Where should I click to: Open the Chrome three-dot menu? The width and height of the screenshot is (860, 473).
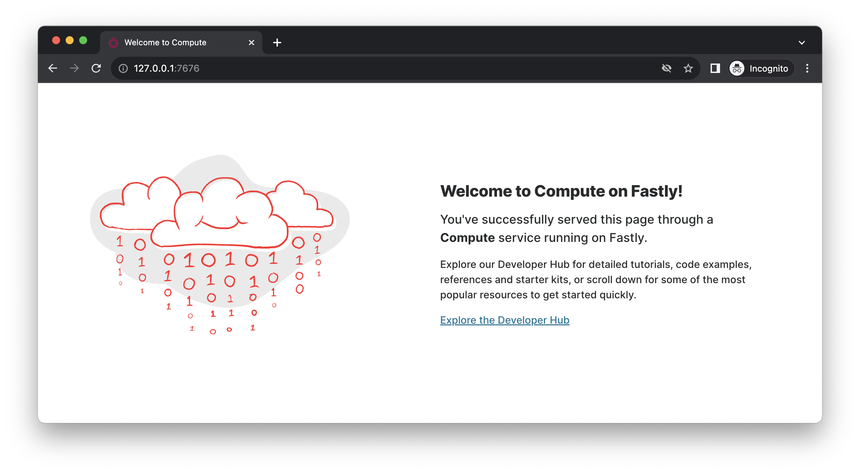[x=807, y=68]
